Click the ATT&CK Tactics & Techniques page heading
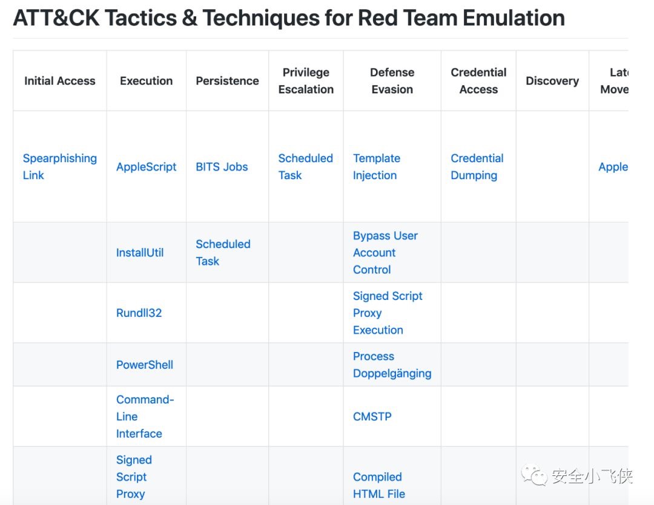654x505 pixels. coord(289,18)
